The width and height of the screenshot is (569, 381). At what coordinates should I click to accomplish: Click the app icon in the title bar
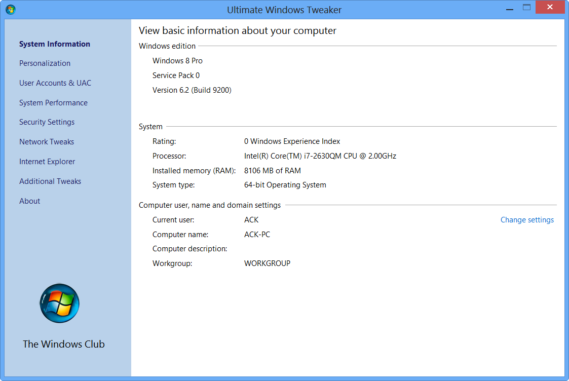[11, 10]
